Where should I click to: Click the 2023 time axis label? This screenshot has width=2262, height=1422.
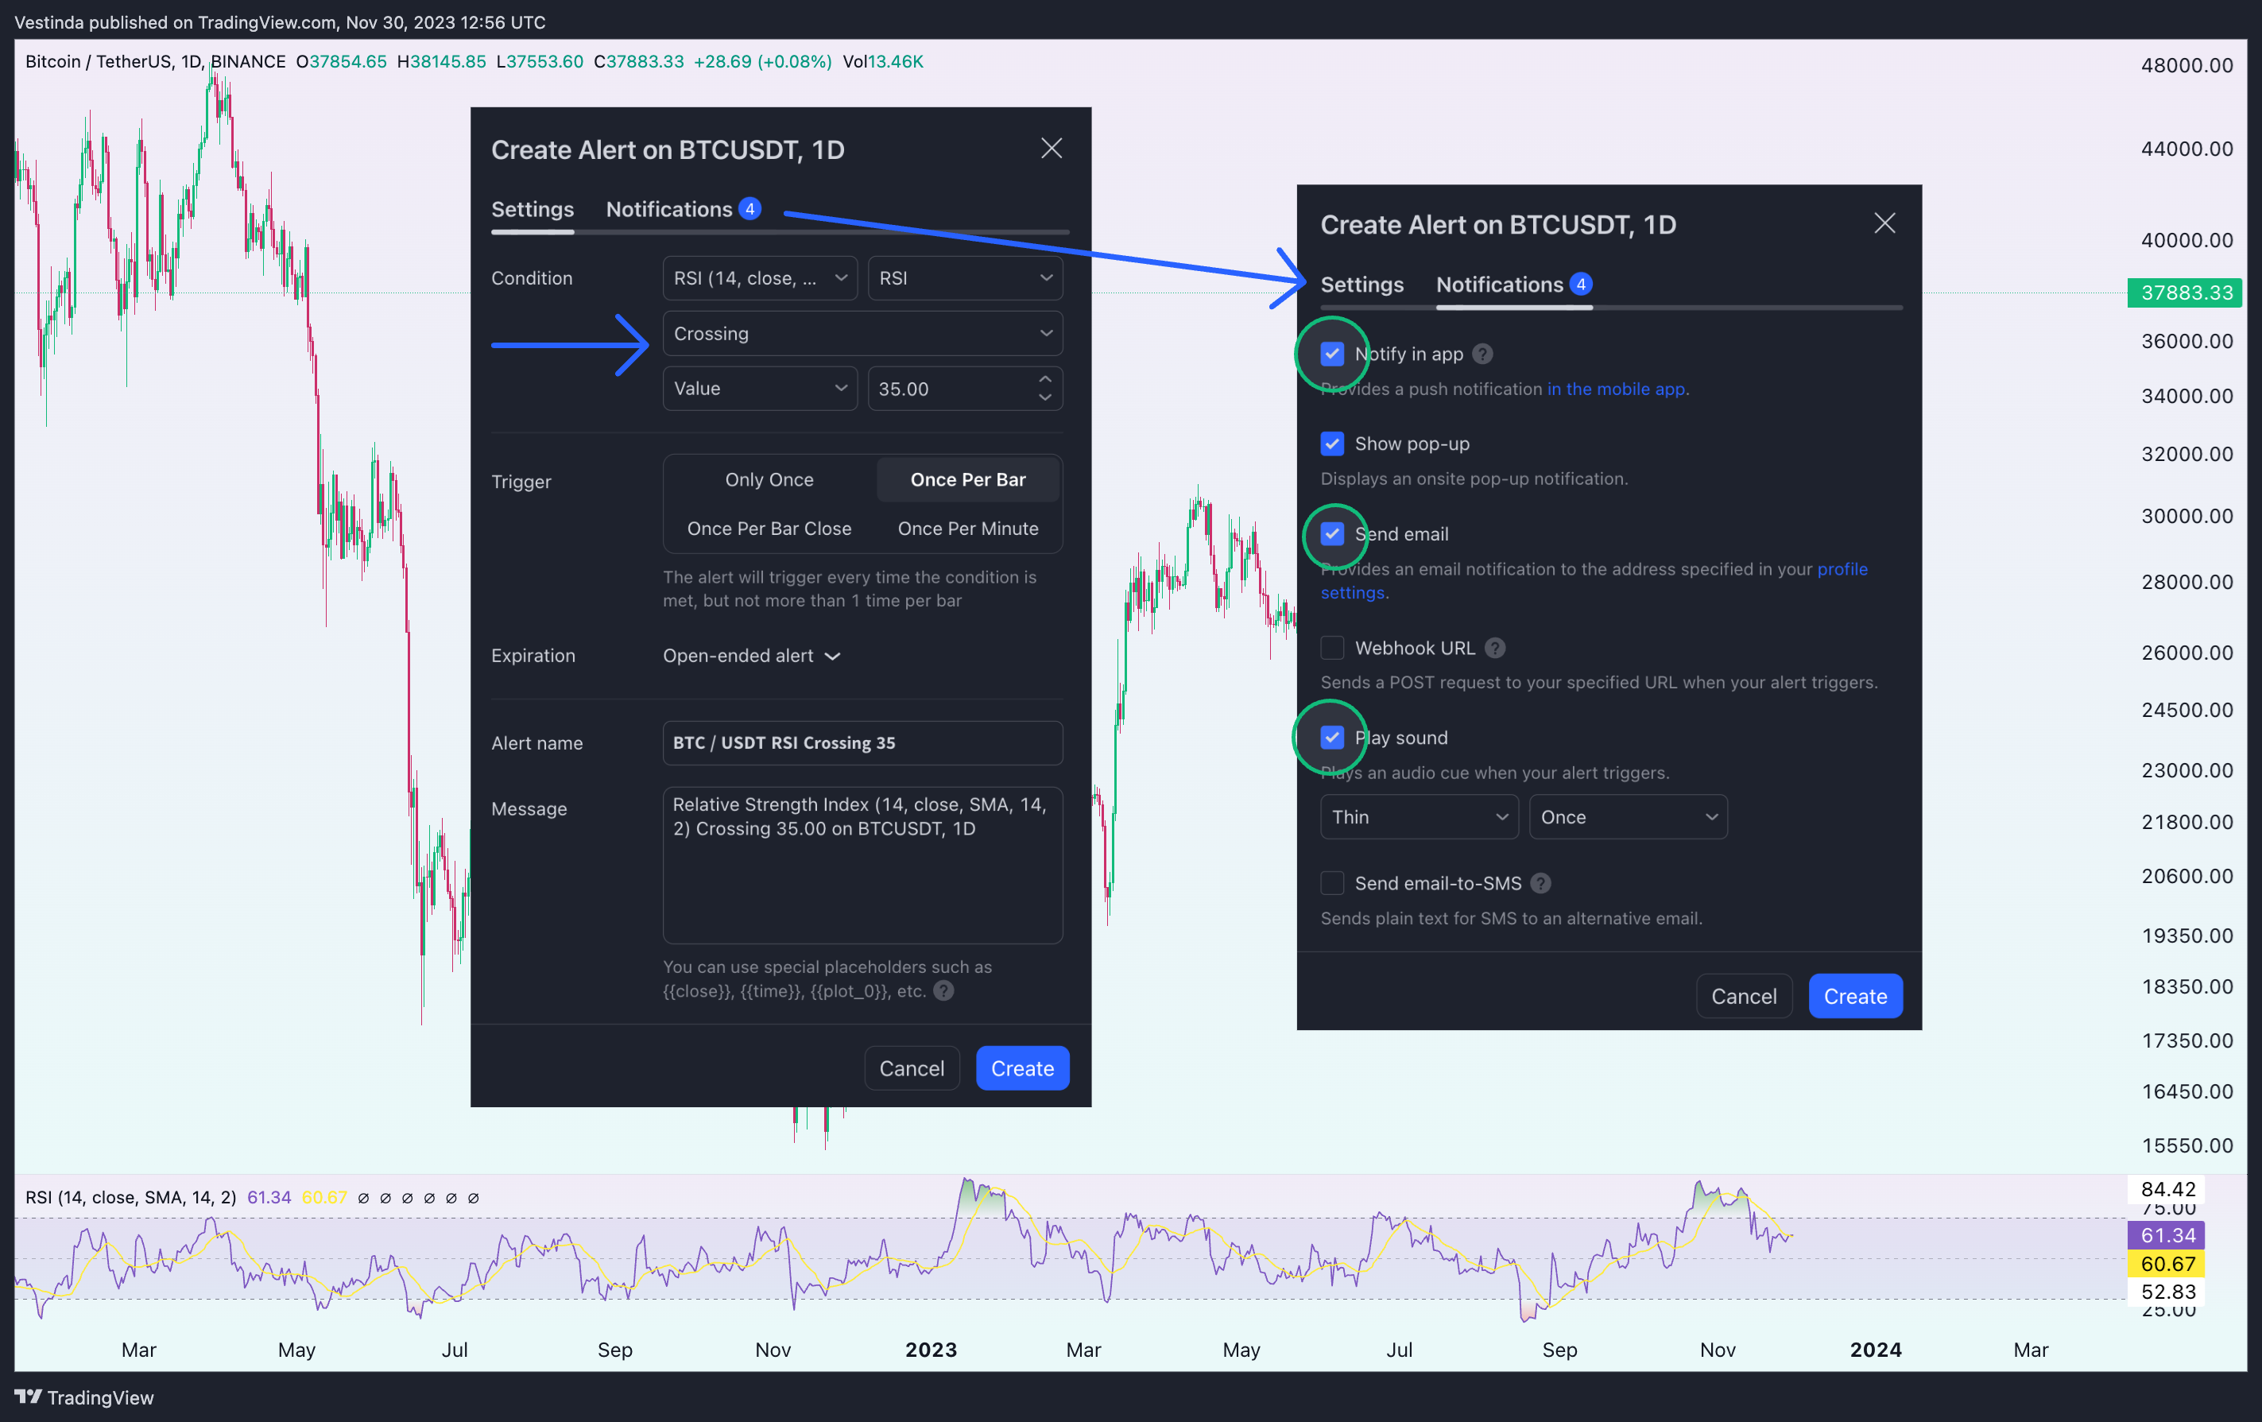tap(931, 1350)
